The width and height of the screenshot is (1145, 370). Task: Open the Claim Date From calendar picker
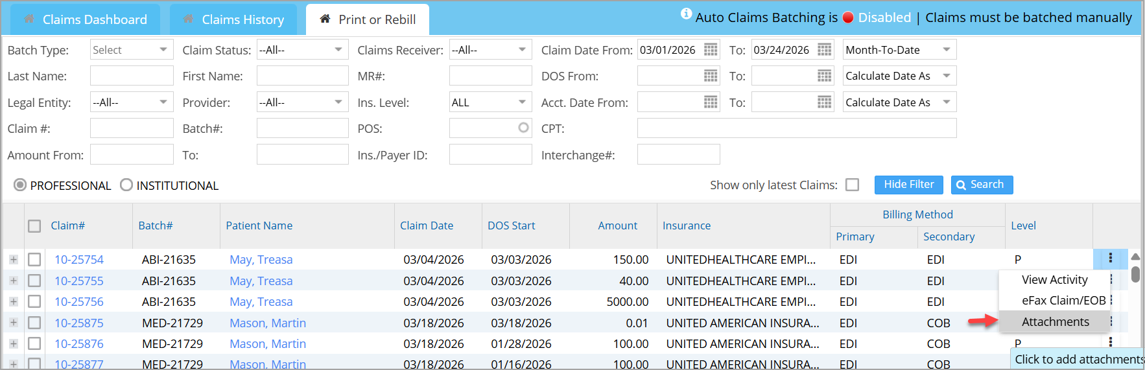pyautogui.click(x=711, y=50)
